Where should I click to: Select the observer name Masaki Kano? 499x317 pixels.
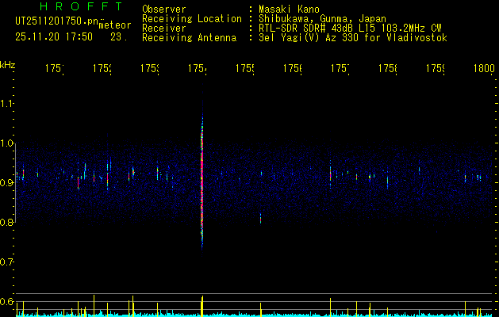pyautogui.click(x=289, y=10)
